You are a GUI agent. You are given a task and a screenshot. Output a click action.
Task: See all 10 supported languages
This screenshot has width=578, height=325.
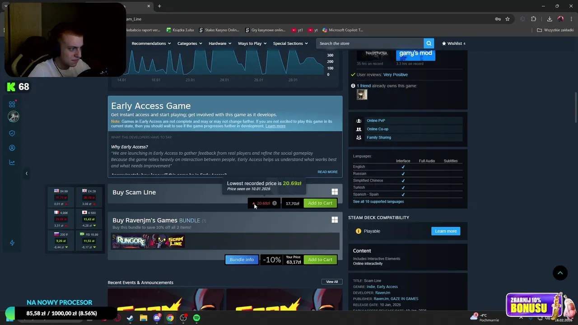tap(378, 201)
